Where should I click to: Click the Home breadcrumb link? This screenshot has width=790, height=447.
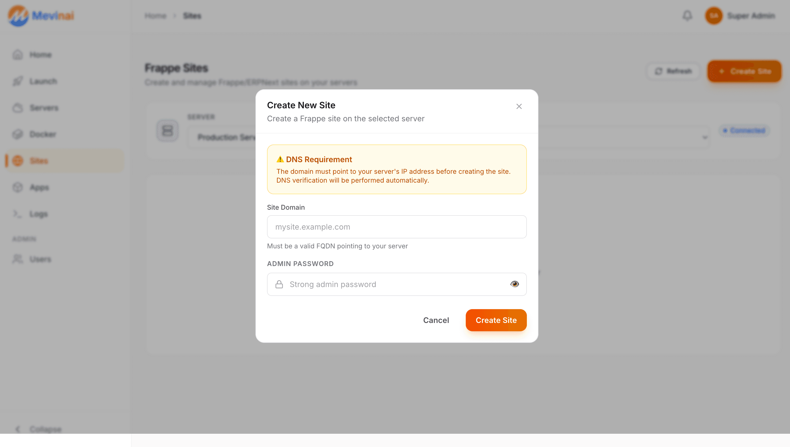point(155,16)
